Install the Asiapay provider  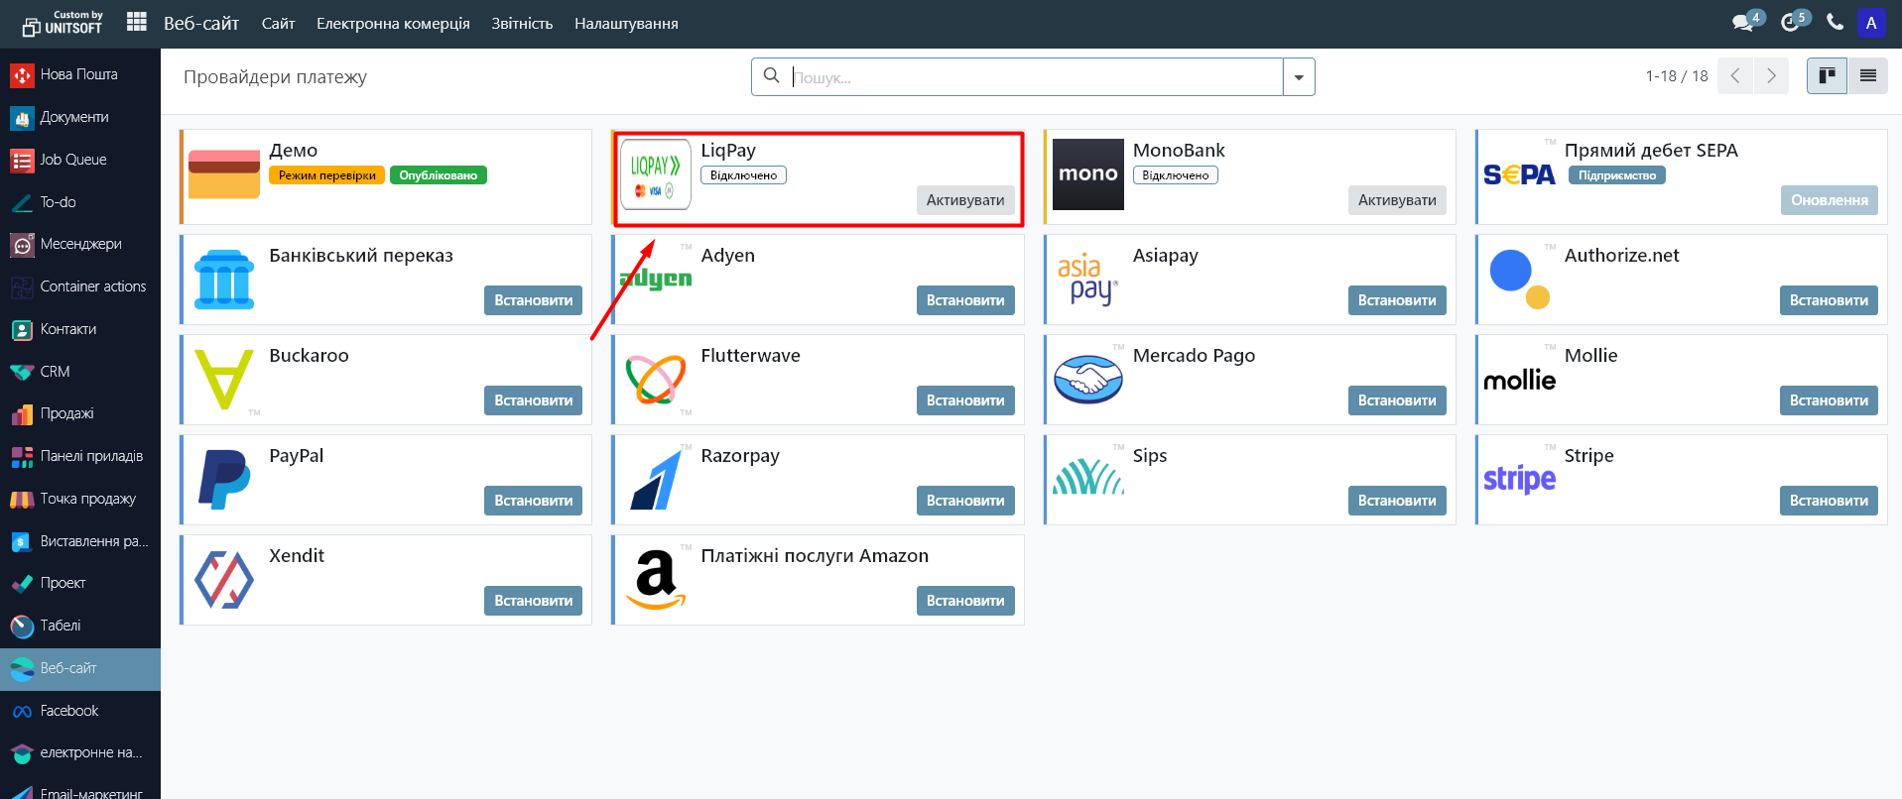tap(1397, 300)
